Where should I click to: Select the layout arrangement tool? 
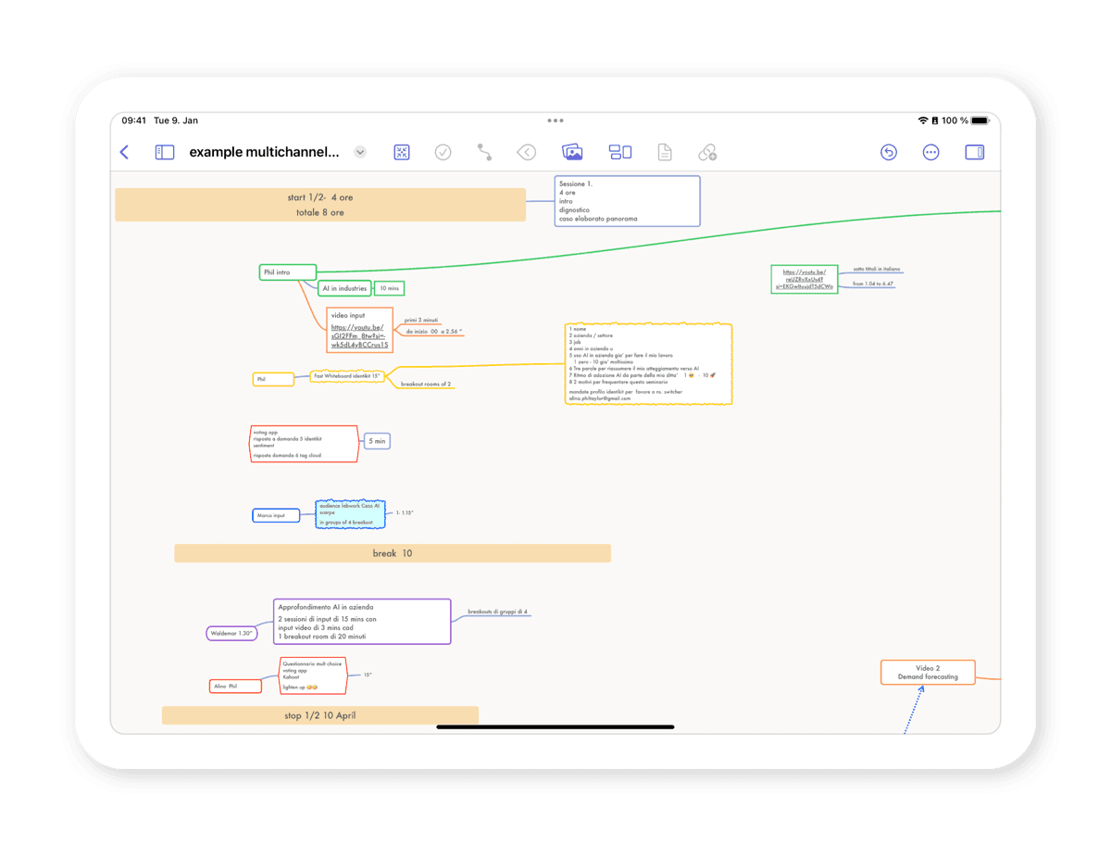click(620, 151)
